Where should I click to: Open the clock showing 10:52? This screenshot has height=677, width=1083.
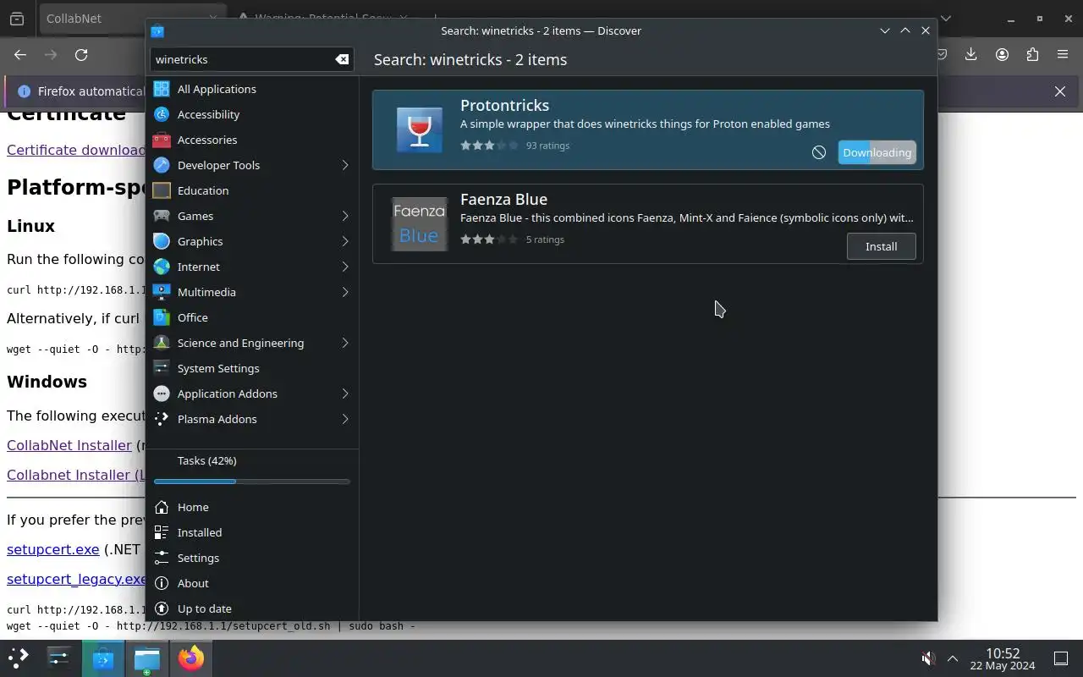tap(1003, 658)
